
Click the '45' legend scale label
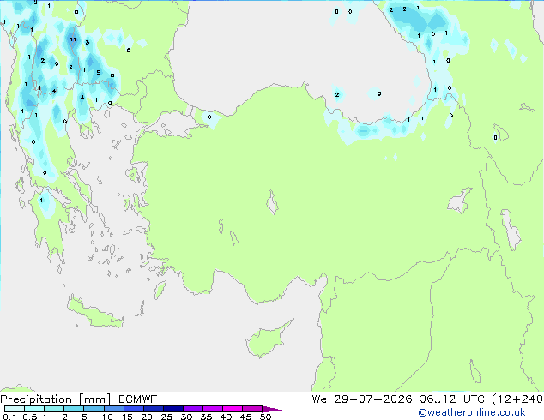tap(245, 417)
